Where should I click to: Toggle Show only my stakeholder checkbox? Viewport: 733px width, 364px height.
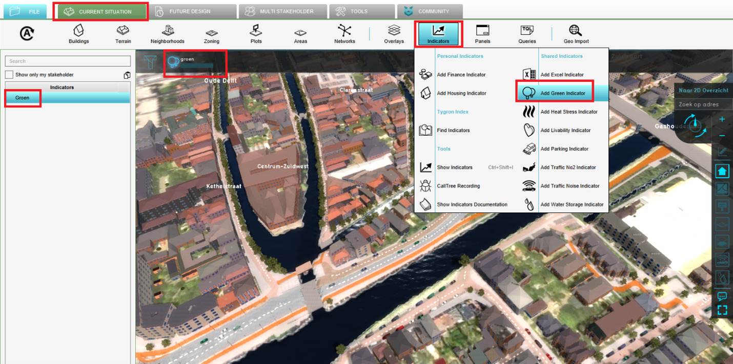[x=9, y=75]
